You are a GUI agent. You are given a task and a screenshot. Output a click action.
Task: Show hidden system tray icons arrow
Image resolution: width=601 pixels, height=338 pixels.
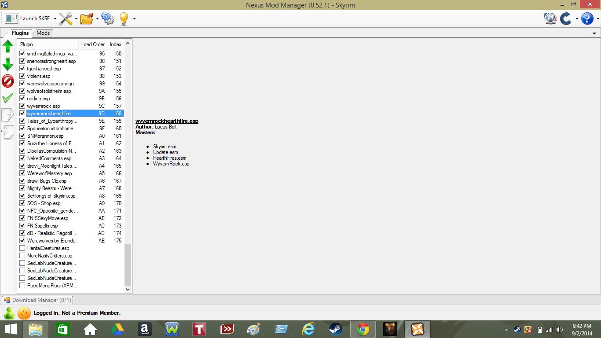point(506,329)
